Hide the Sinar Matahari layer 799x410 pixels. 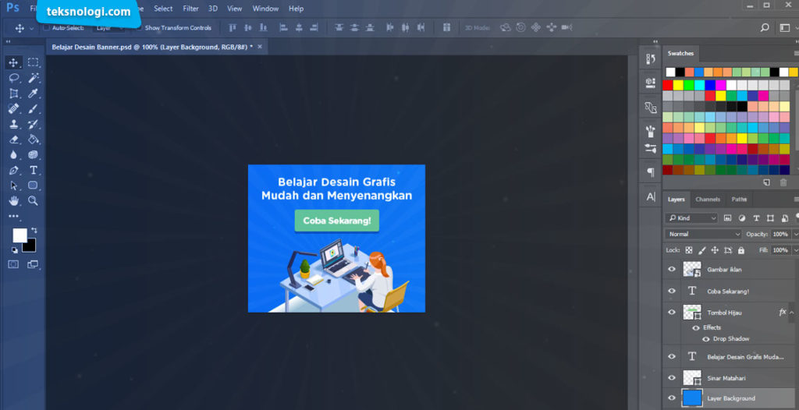point(672,378)
